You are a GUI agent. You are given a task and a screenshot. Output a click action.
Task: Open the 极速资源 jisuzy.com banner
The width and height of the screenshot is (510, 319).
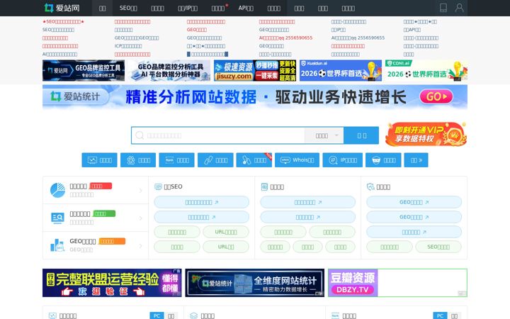(x=255, y=70)
